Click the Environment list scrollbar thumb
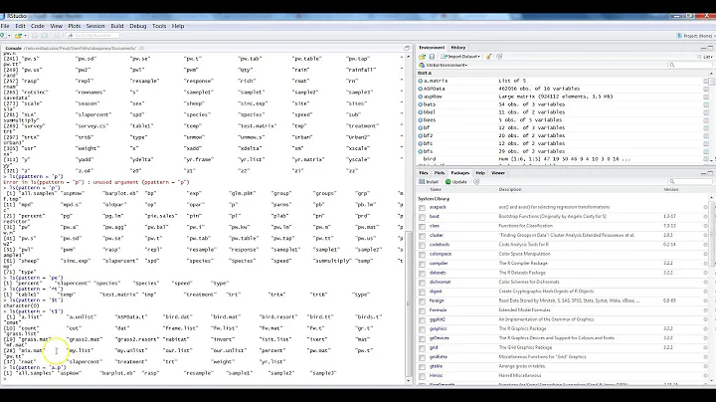This screenshot has height=402, width=716. click(x=712, y=82)
